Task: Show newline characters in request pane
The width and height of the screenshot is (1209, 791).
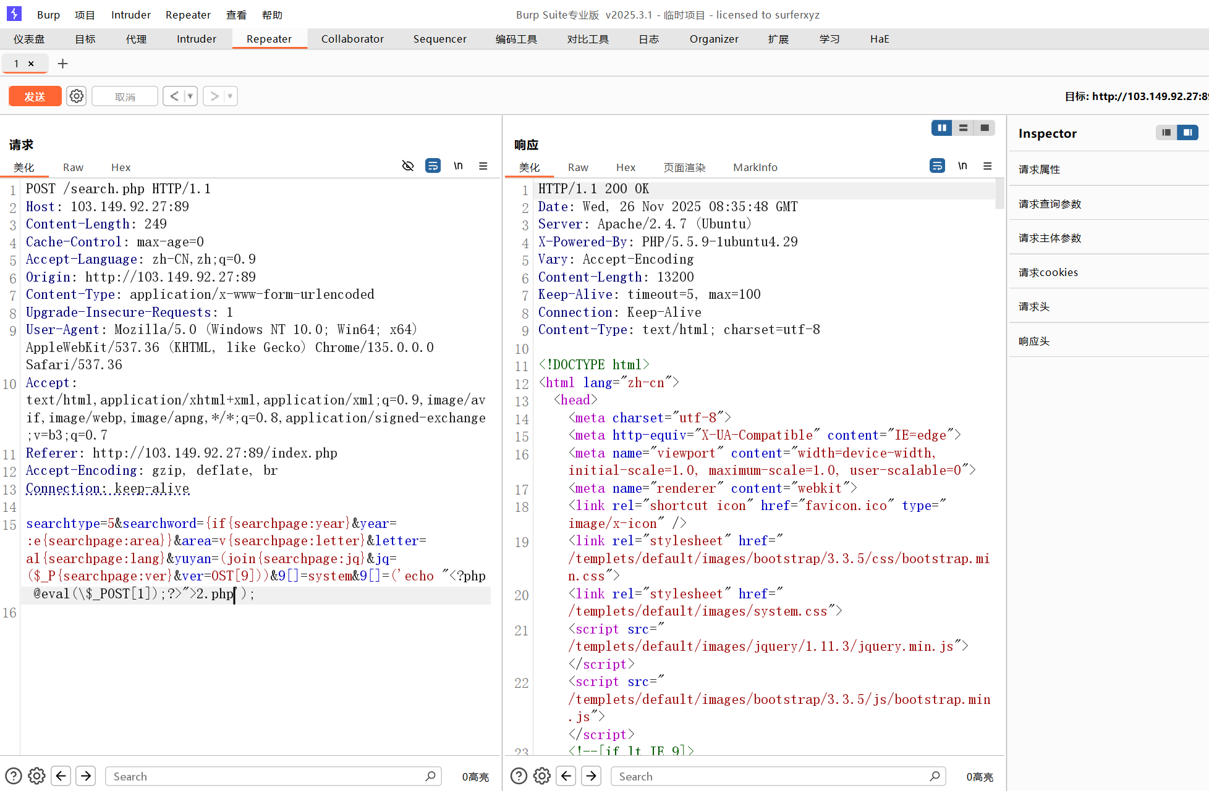Action: [x=458, y=165]
